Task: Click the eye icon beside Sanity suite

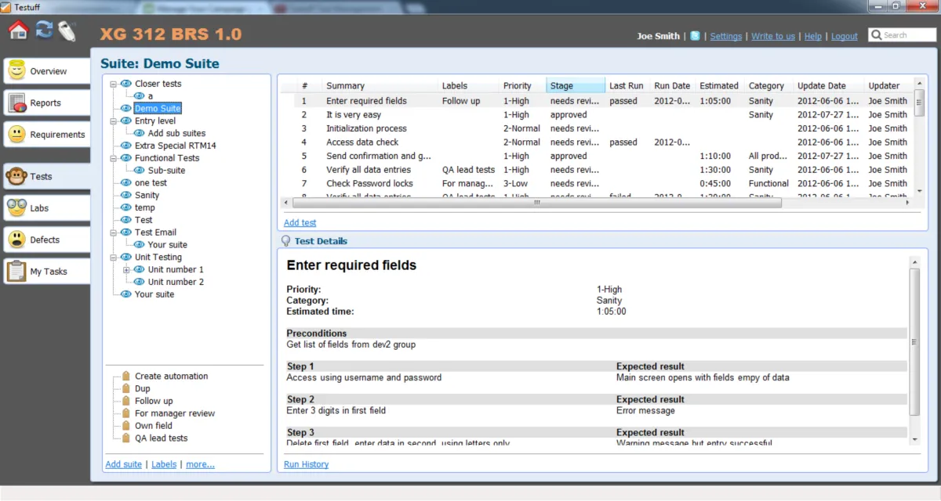Action: [x=125, y=195]
